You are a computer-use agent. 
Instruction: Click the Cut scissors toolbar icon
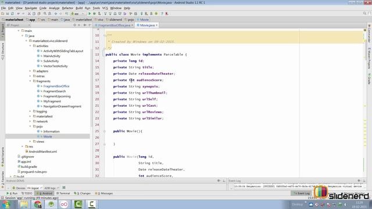tap(29, 14)
